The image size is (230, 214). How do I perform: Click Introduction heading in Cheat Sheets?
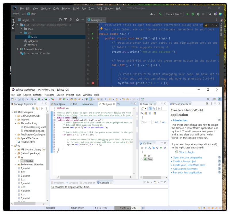180,120
